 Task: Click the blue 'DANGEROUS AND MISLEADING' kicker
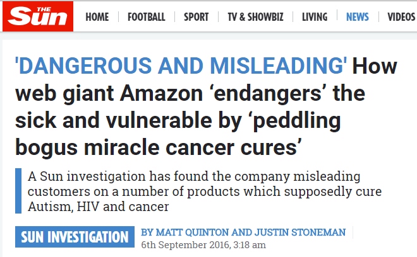(180, 64)
